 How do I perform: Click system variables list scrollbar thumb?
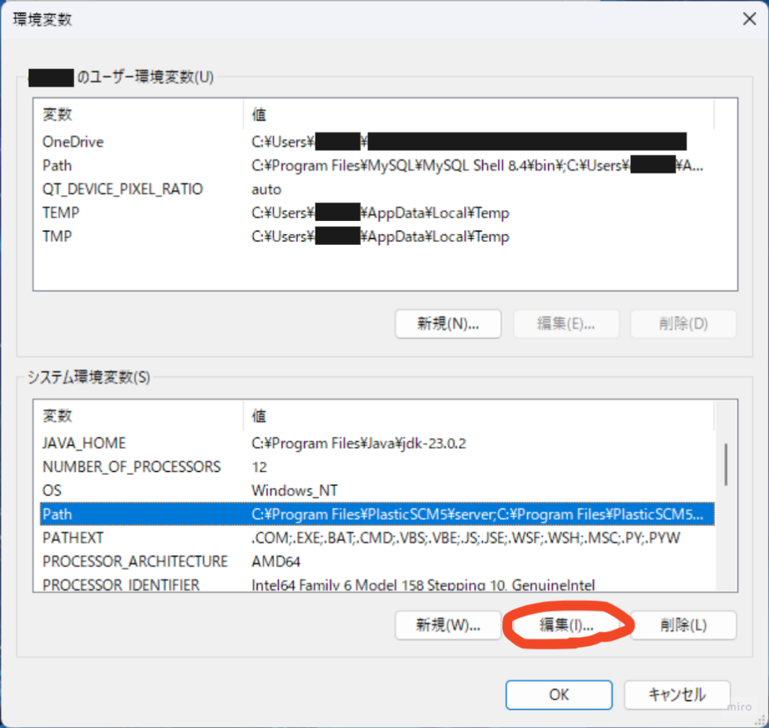(725, 464)
